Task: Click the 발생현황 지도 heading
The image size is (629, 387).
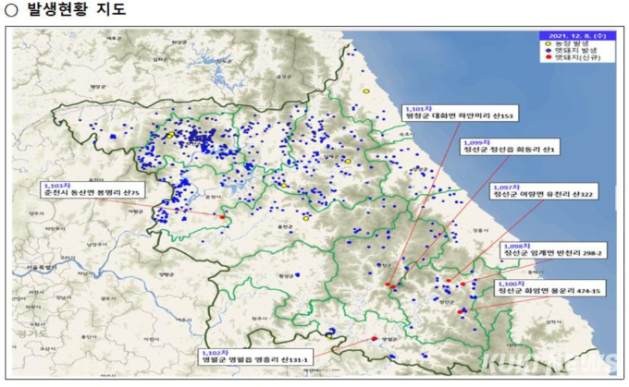Action: coord(76,9)
